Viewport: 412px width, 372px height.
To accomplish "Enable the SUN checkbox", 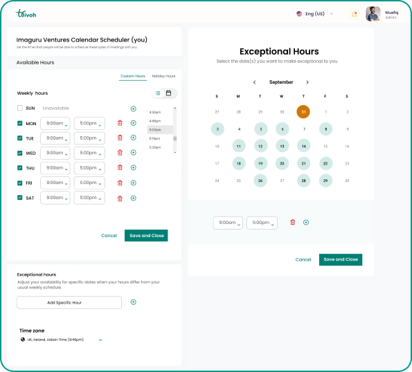I will click(x=19, y=108).
